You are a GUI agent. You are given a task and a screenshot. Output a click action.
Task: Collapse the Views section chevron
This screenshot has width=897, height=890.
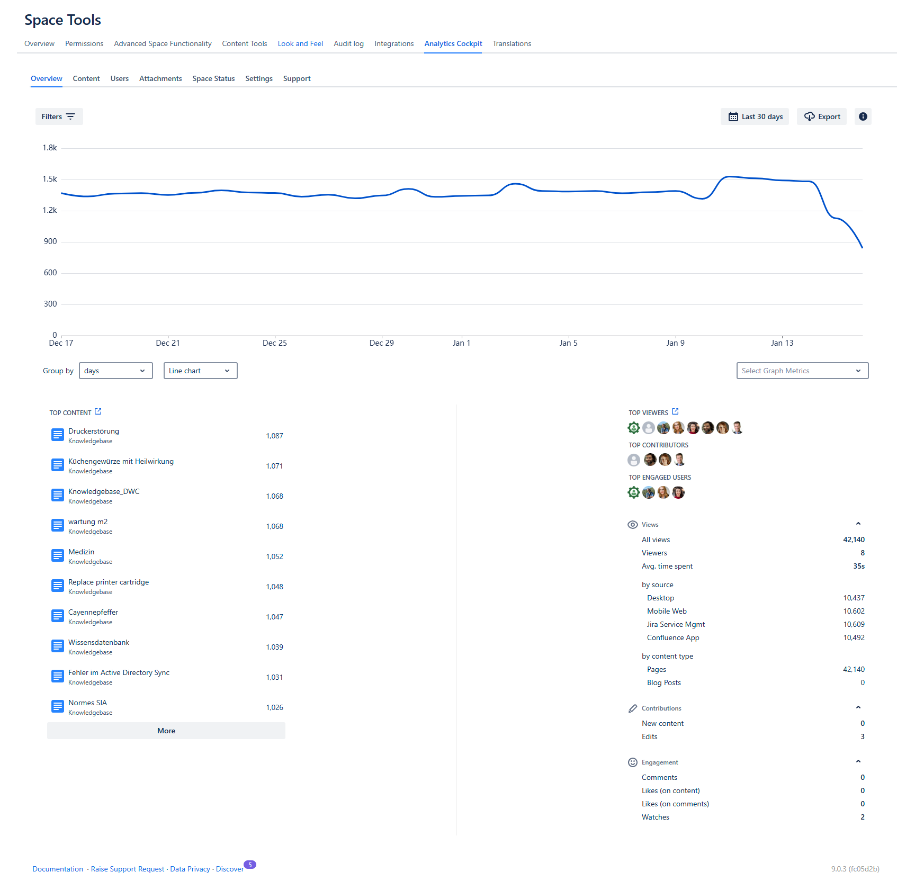[x=858, y=524]
